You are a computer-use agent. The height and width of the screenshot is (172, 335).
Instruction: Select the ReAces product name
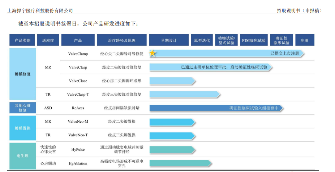78,108
